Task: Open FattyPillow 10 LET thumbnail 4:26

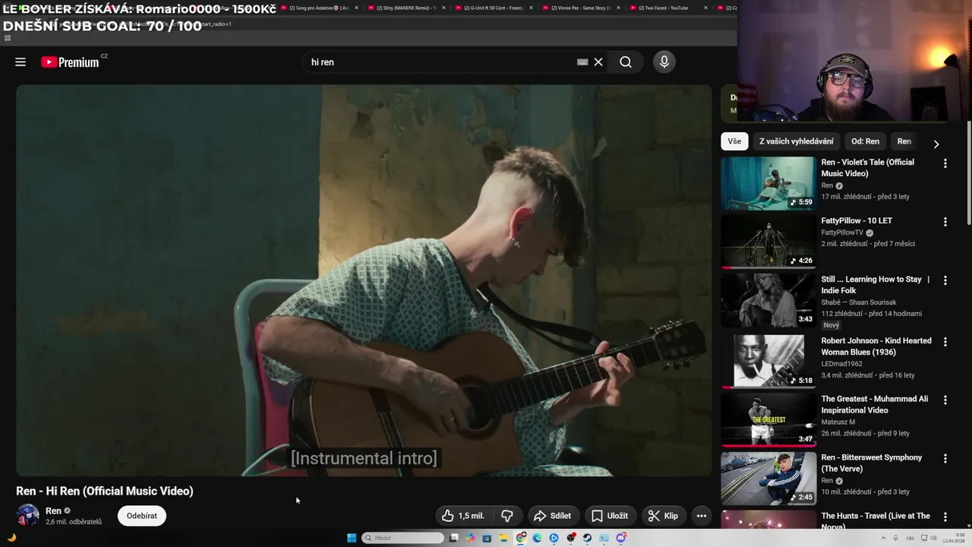Action: (x=768, y=242)
